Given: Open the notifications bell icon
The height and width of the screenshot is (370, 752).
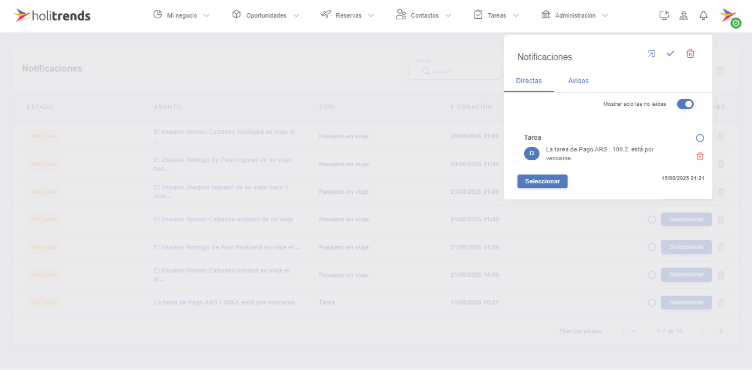Looking at the screenshot, I should pos(703,15).
